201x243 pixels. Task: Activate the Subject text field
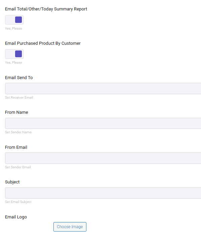coord(103,193)
